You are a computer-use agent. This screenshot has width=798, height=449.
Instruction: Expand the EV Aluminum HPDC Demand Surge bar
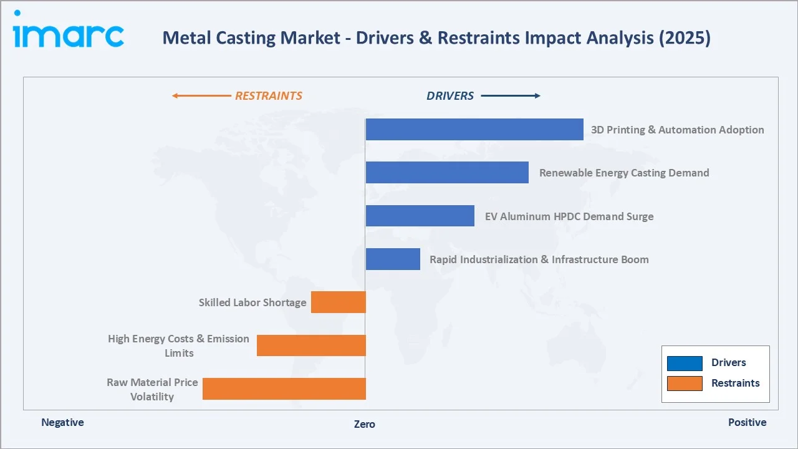(x=420, y=215)
